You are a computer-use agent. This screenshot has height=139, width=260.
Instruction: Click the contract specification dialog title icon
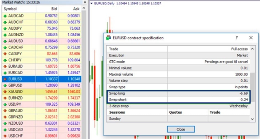tap(109, 38)
